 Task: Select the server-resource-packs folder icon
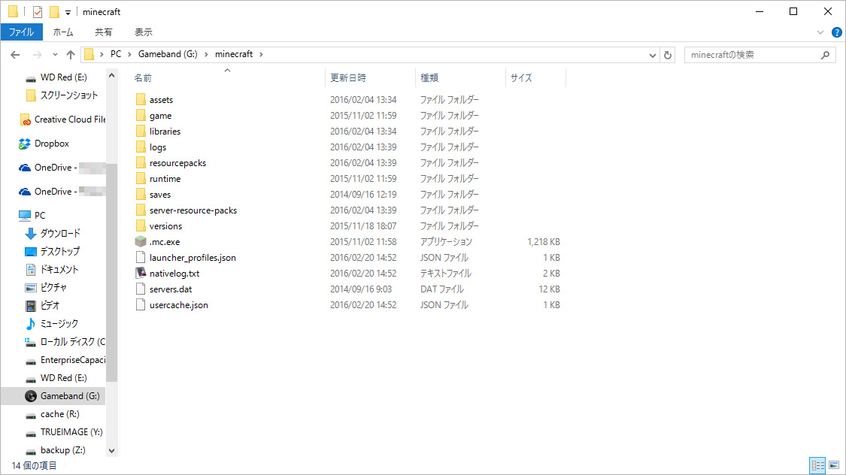pos(141,210)
